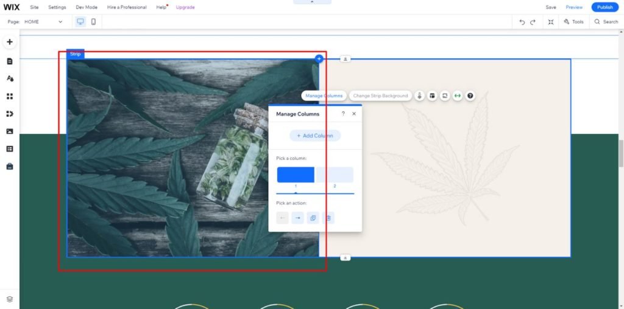Move column right arrow action
Image resolution: width=624 pixels, height=309 pixels.
pyautogui.click(x=297, y=218)
